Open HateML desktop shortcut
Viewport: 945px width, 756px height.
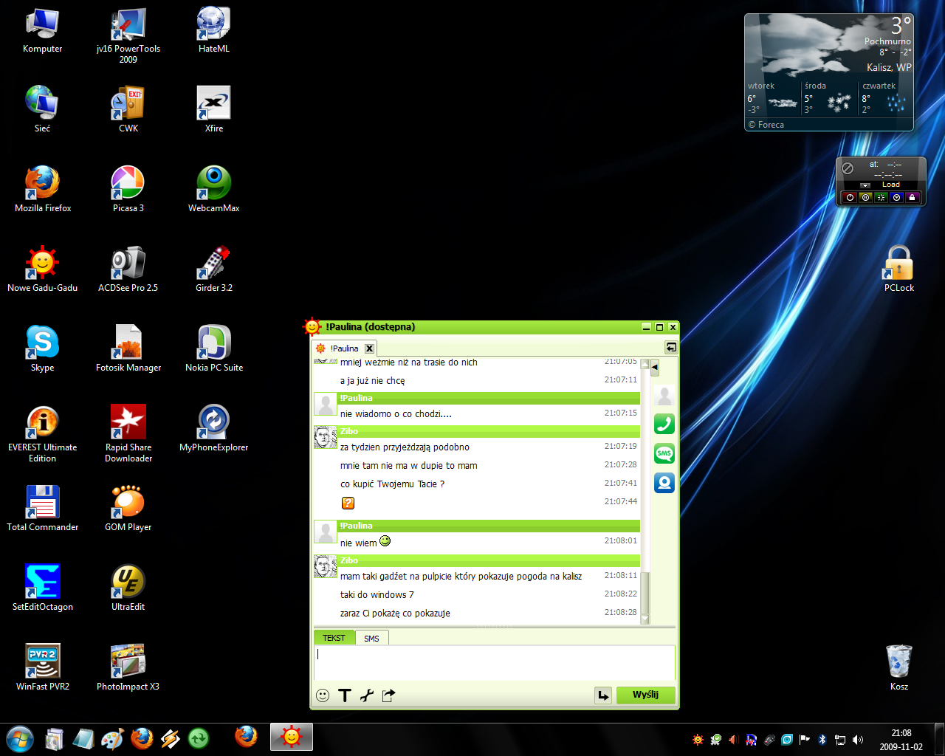click(x=214, y=30)
